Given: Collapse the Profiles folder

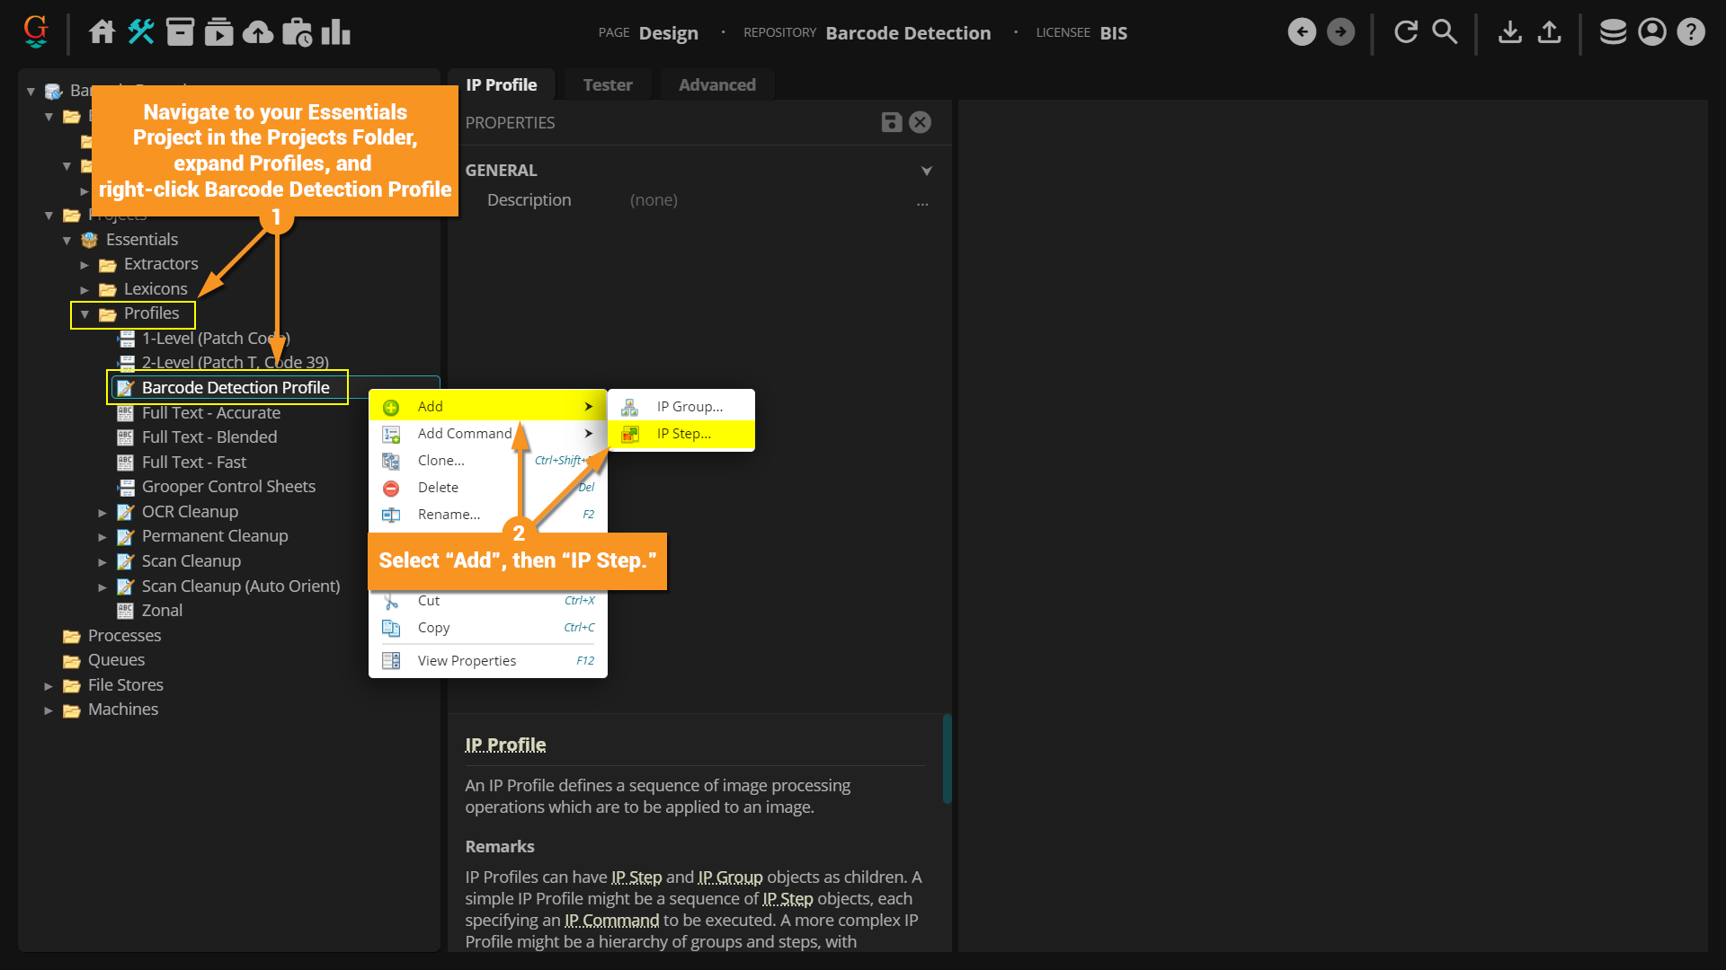Looking at the screenshot, I should click(85, 314).
